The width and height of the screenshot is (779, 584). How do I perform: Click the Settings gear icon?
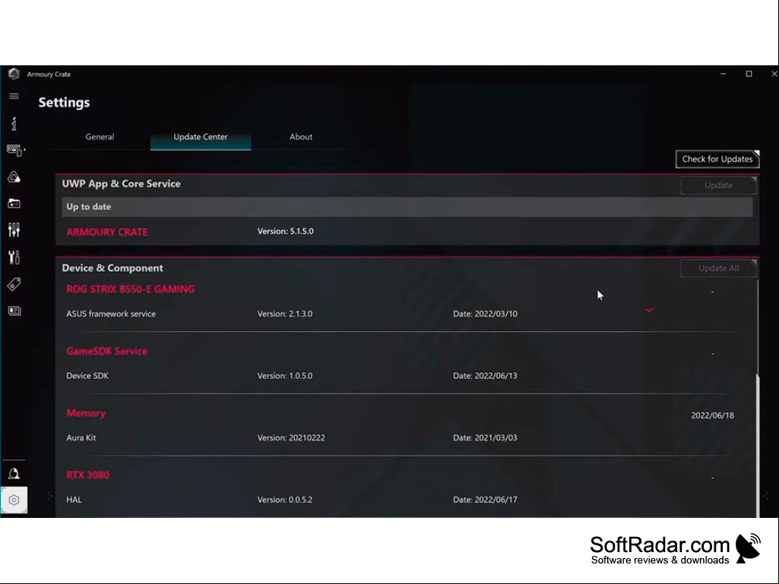coord(14,500)
